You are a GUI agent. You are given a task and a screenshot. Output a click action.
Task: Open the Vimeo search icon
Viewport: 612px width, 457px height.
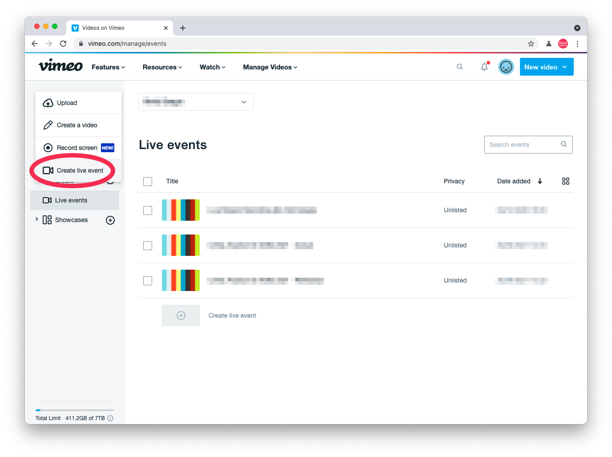(x=459, y=66)
